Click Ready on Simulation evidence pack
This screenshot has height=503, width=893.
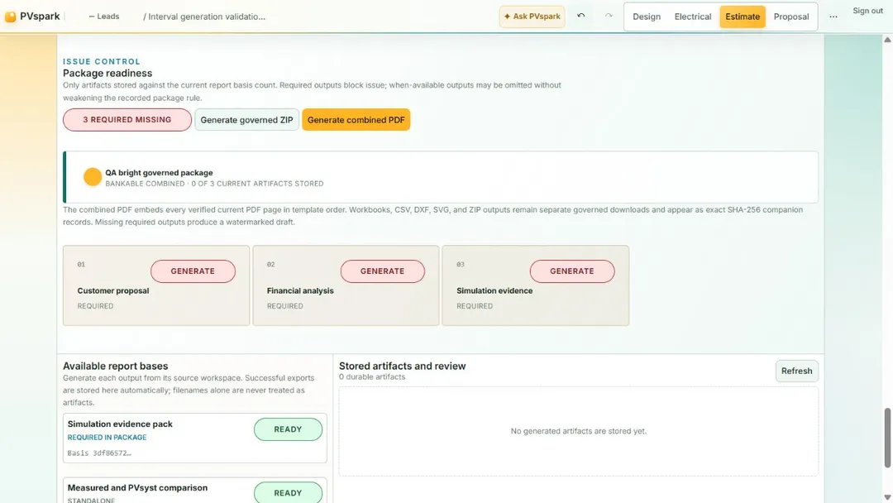[288, 429]
